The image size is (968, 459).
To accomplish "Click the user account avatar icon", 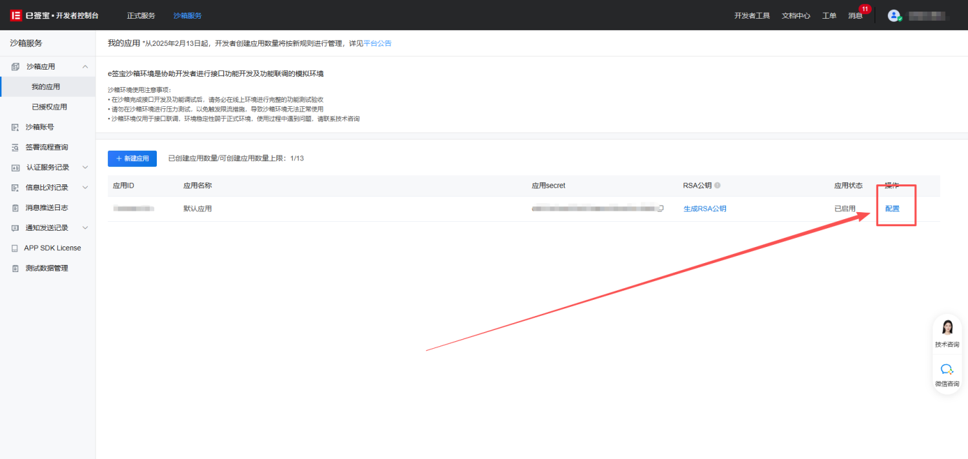I will pyautogui.click(x=894, y=15).
